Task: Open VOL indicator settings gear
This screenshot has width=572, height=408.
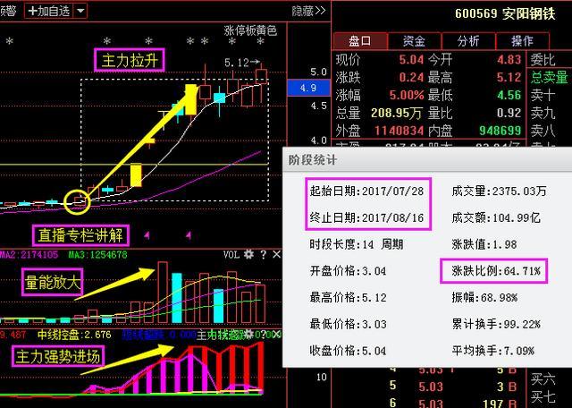Action: [x=248, y=254]
